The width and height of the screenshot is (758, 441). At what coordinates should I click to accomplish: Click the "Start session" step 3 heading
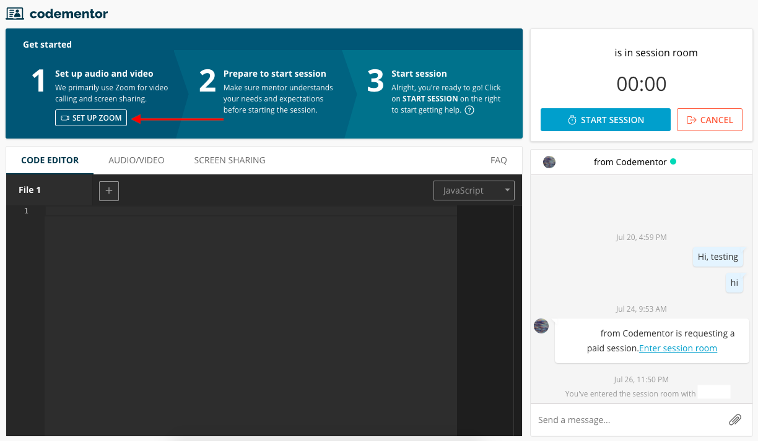[419, 74]
